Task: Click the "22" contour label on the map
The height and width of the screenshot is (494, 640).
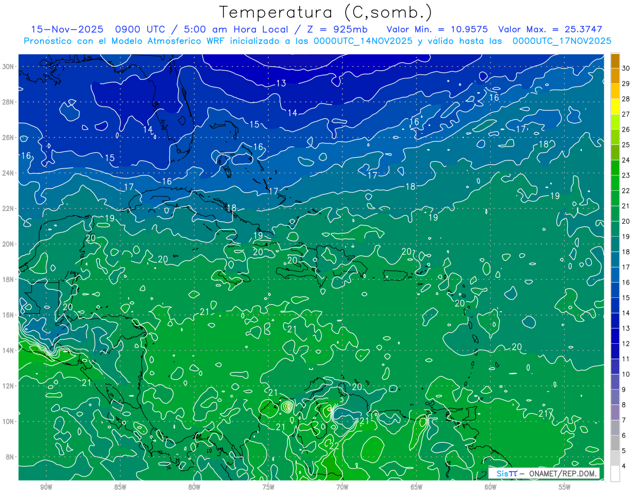Action: [x=335, y=446]
